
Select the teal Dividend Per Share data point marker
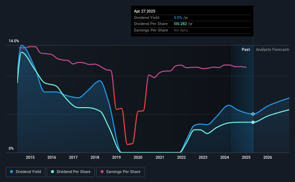click(253, 122)
